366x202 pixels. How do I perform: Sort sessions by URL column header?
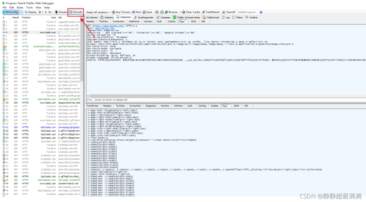coord(60,17)
